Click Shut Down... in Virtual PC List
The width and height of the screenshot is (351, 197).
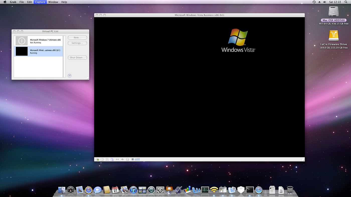[x=77, y=57]
